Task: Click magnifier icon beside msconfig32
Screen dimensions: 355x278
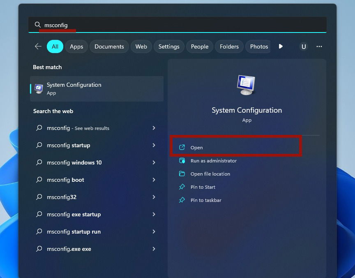Action: pos(39,197)
